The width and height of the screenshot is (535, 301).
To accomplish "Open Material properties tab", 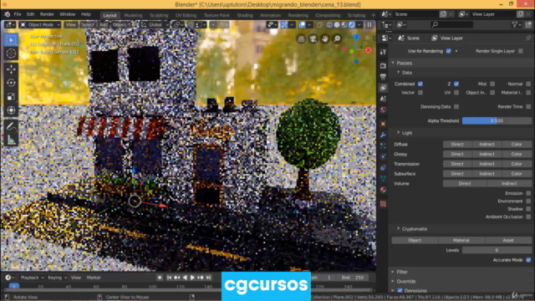I will pyautogui.click(x=383, y=190).
